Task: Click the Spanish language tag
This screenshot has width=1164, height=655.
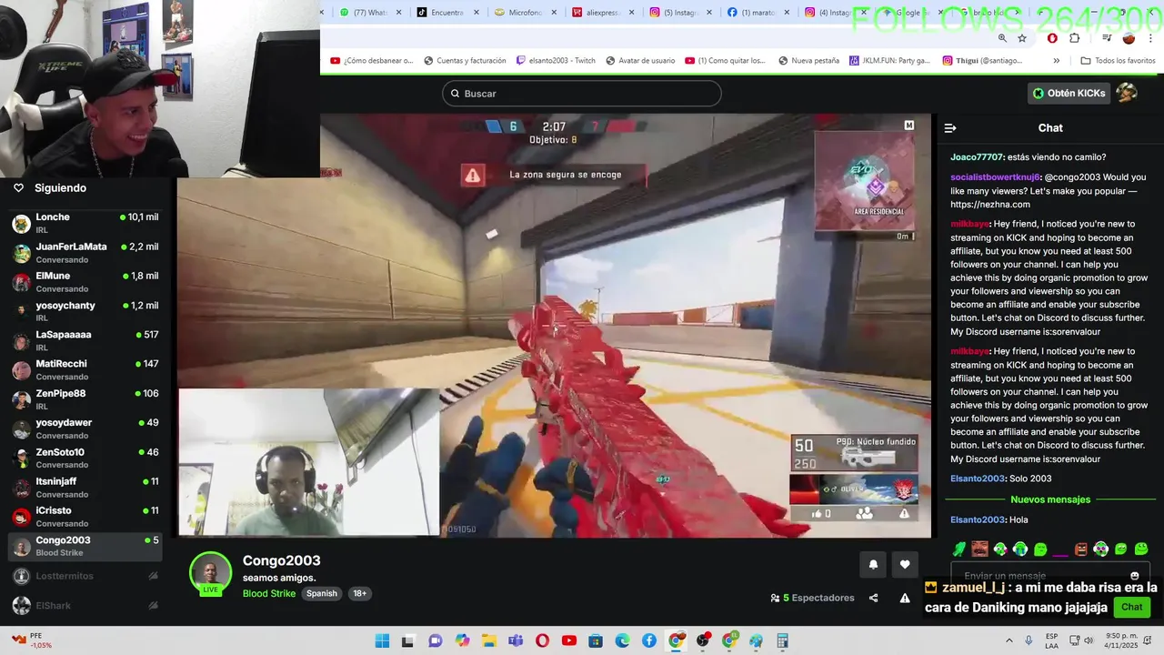Action: click(322, 593)
